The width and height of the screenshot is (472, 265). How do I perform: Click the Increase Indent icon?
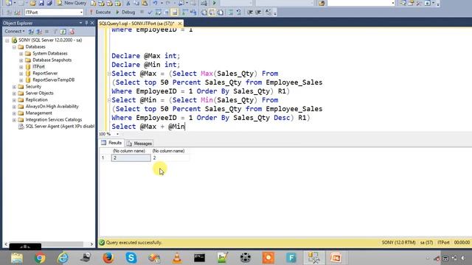pos(258,13)
